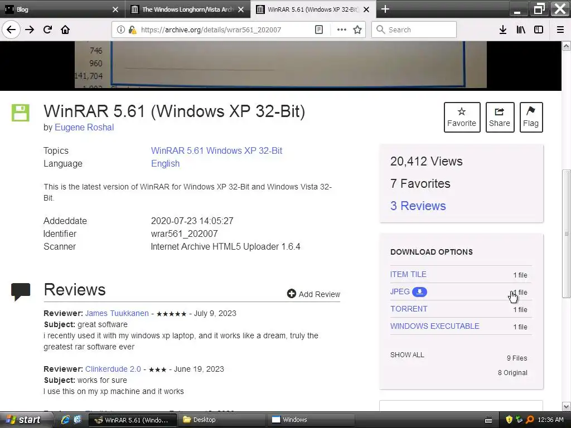Download the WINDOWS EXECUTABLE
Screen dimensions: 571x428
click(x=435, y=326)
